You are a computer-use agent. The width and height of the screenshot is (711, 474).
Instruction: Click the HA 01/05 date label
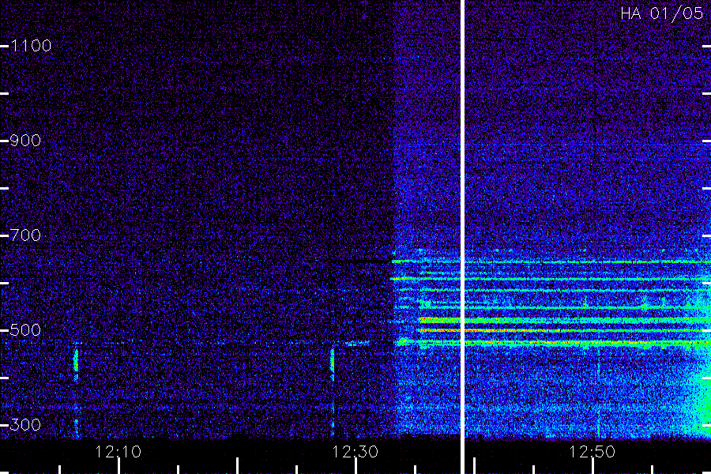coord(661,13)
